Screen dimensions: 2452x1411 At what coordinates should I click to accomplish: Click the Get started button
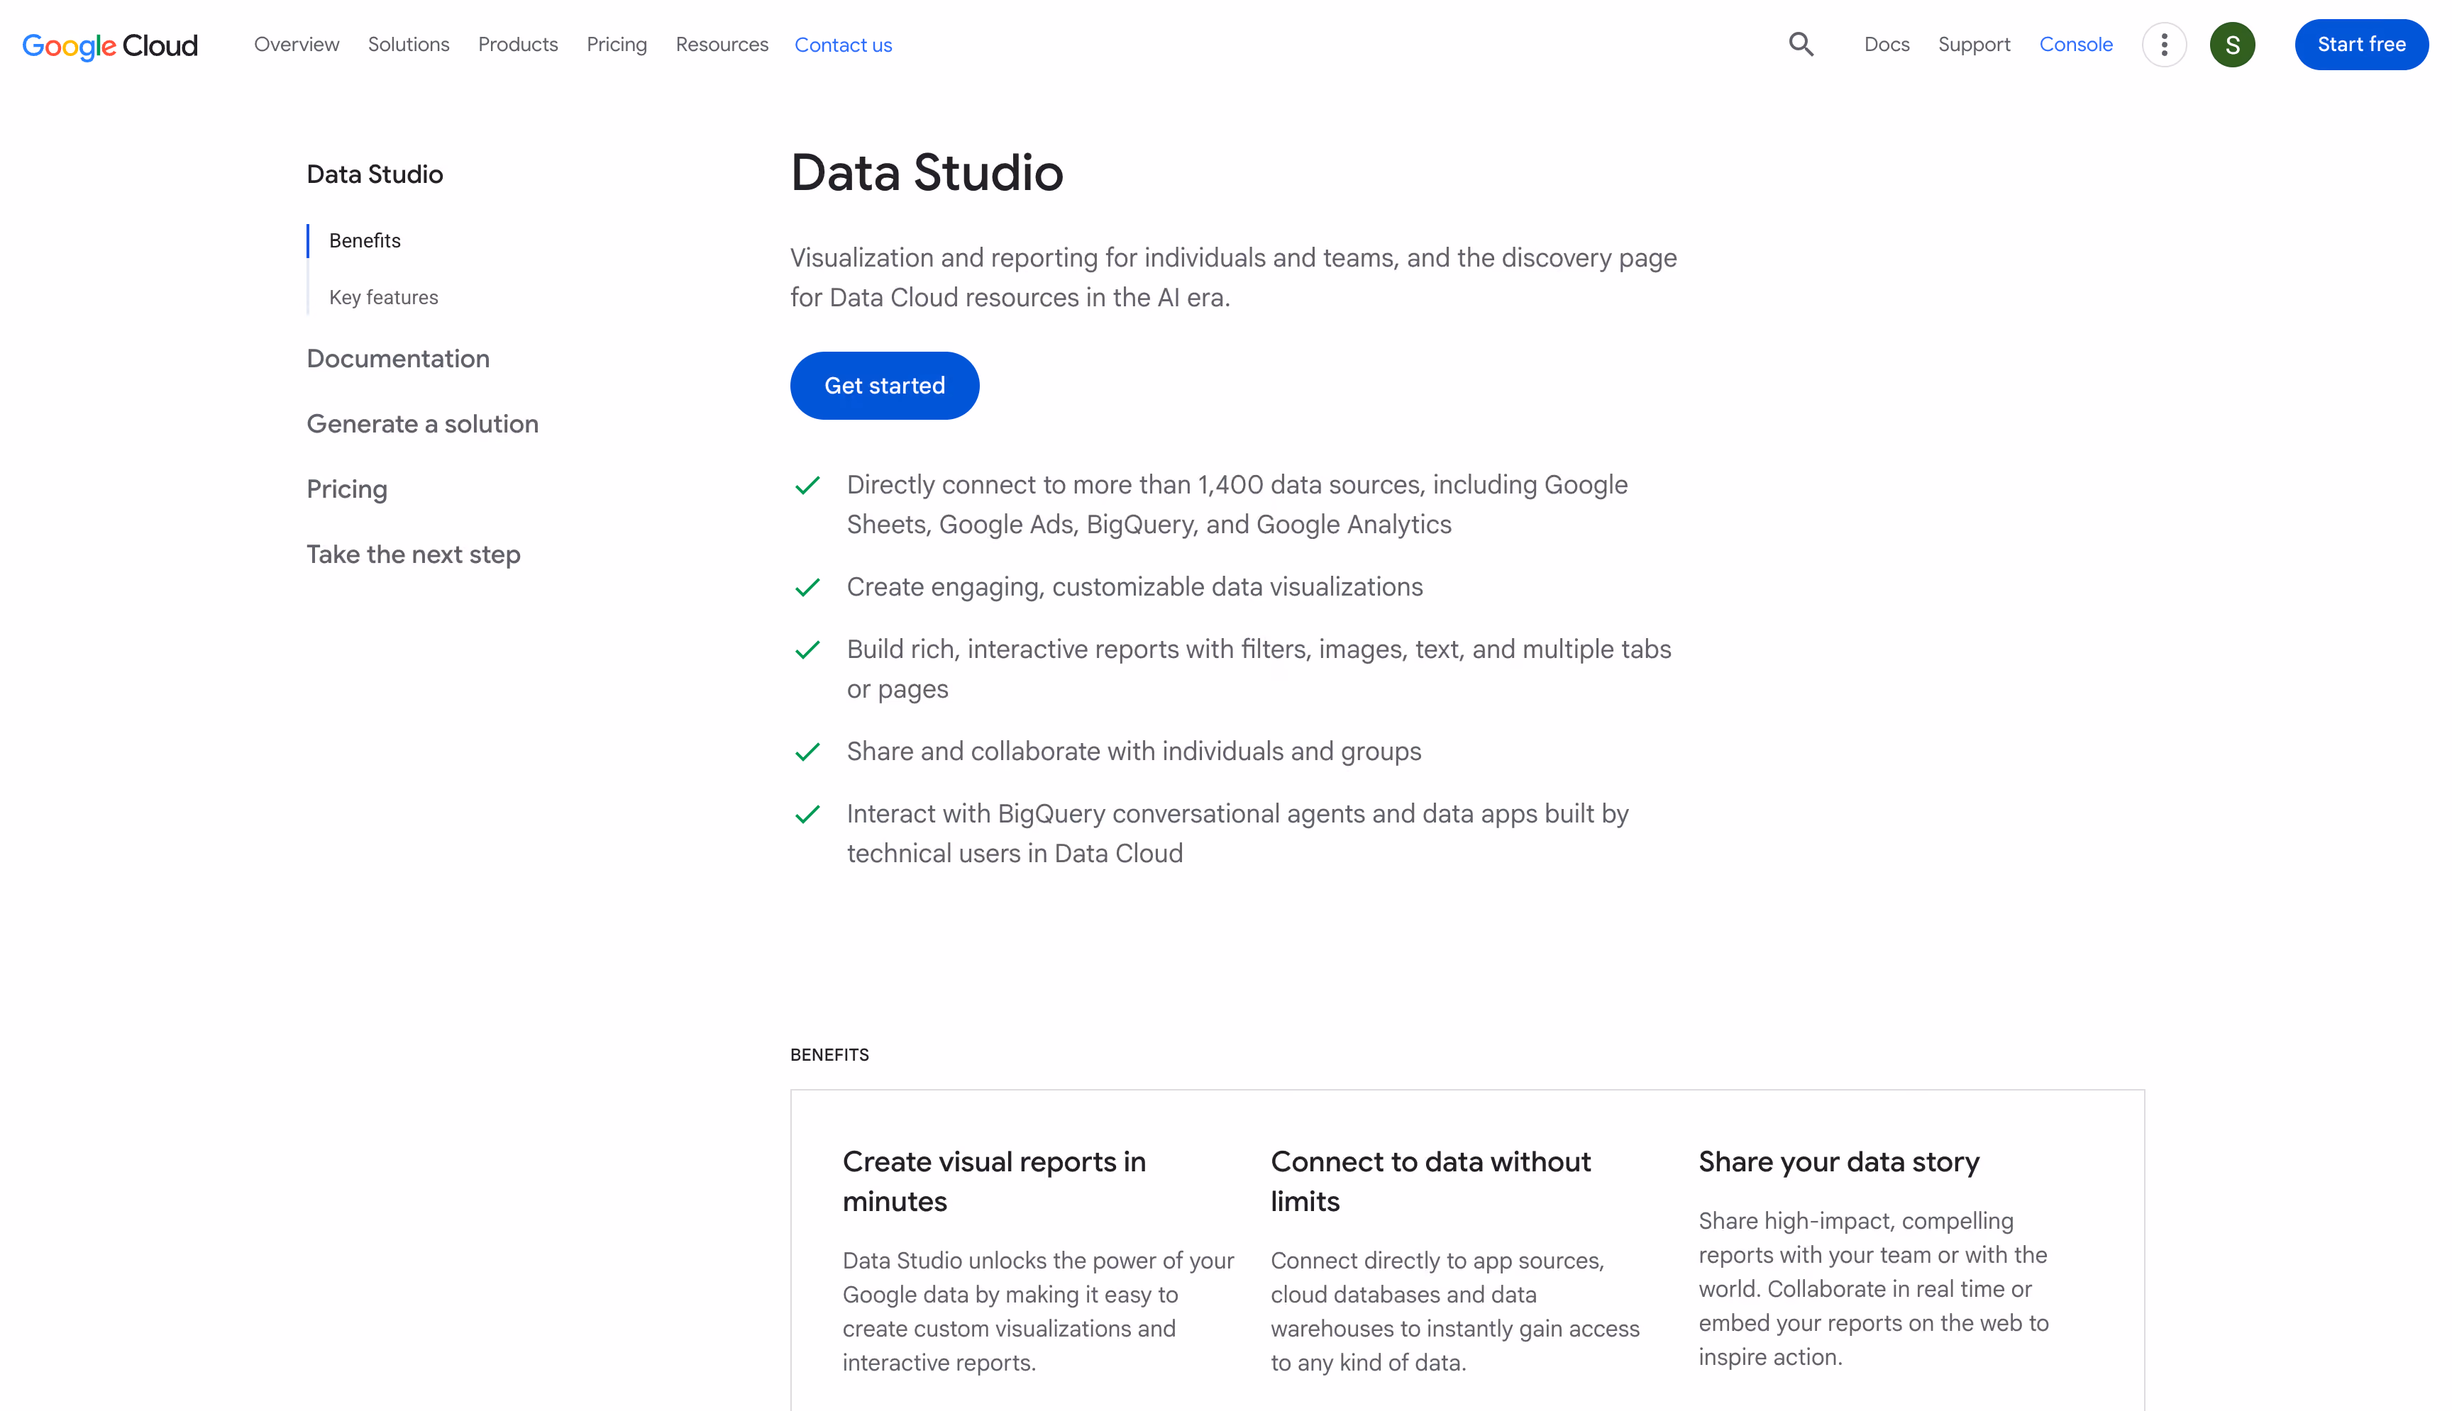pos(884,386)
